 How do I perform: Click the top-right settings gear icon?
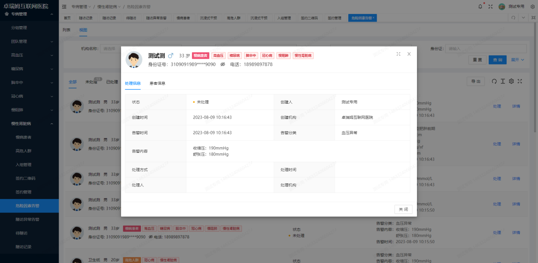coord(532,6)
